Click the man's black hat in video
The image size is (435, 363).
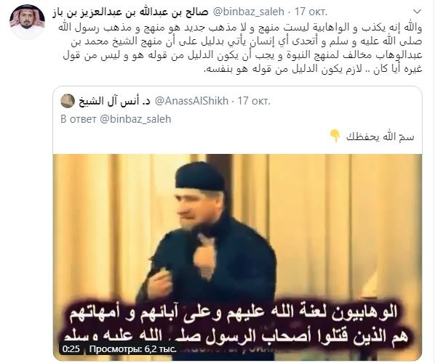[200, 176]
